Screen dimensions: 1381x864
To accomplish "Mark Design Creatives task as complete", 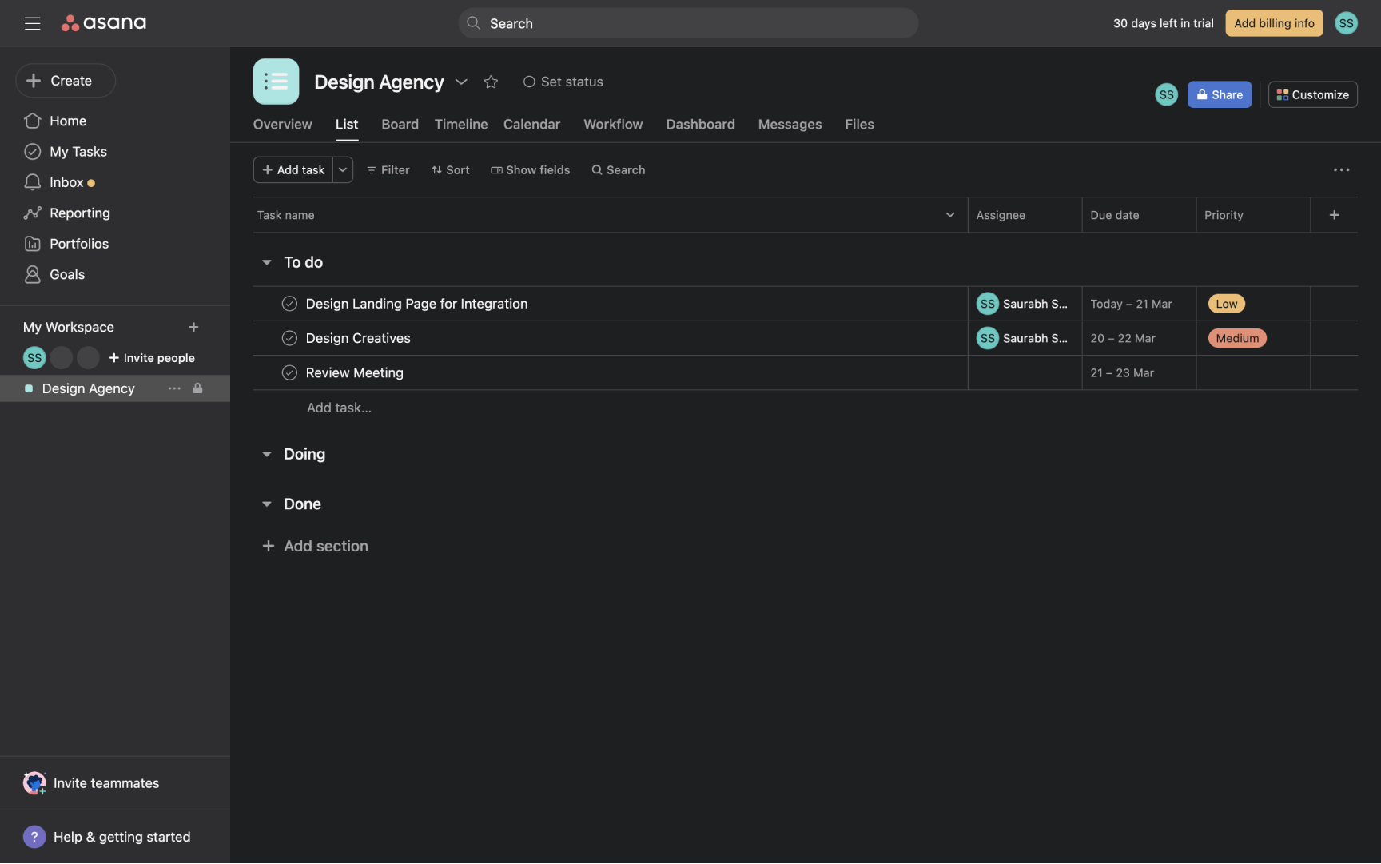I will [289, 338].
